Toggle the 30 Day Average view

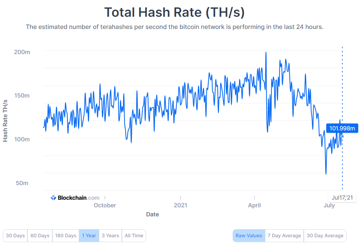point(325,236)
